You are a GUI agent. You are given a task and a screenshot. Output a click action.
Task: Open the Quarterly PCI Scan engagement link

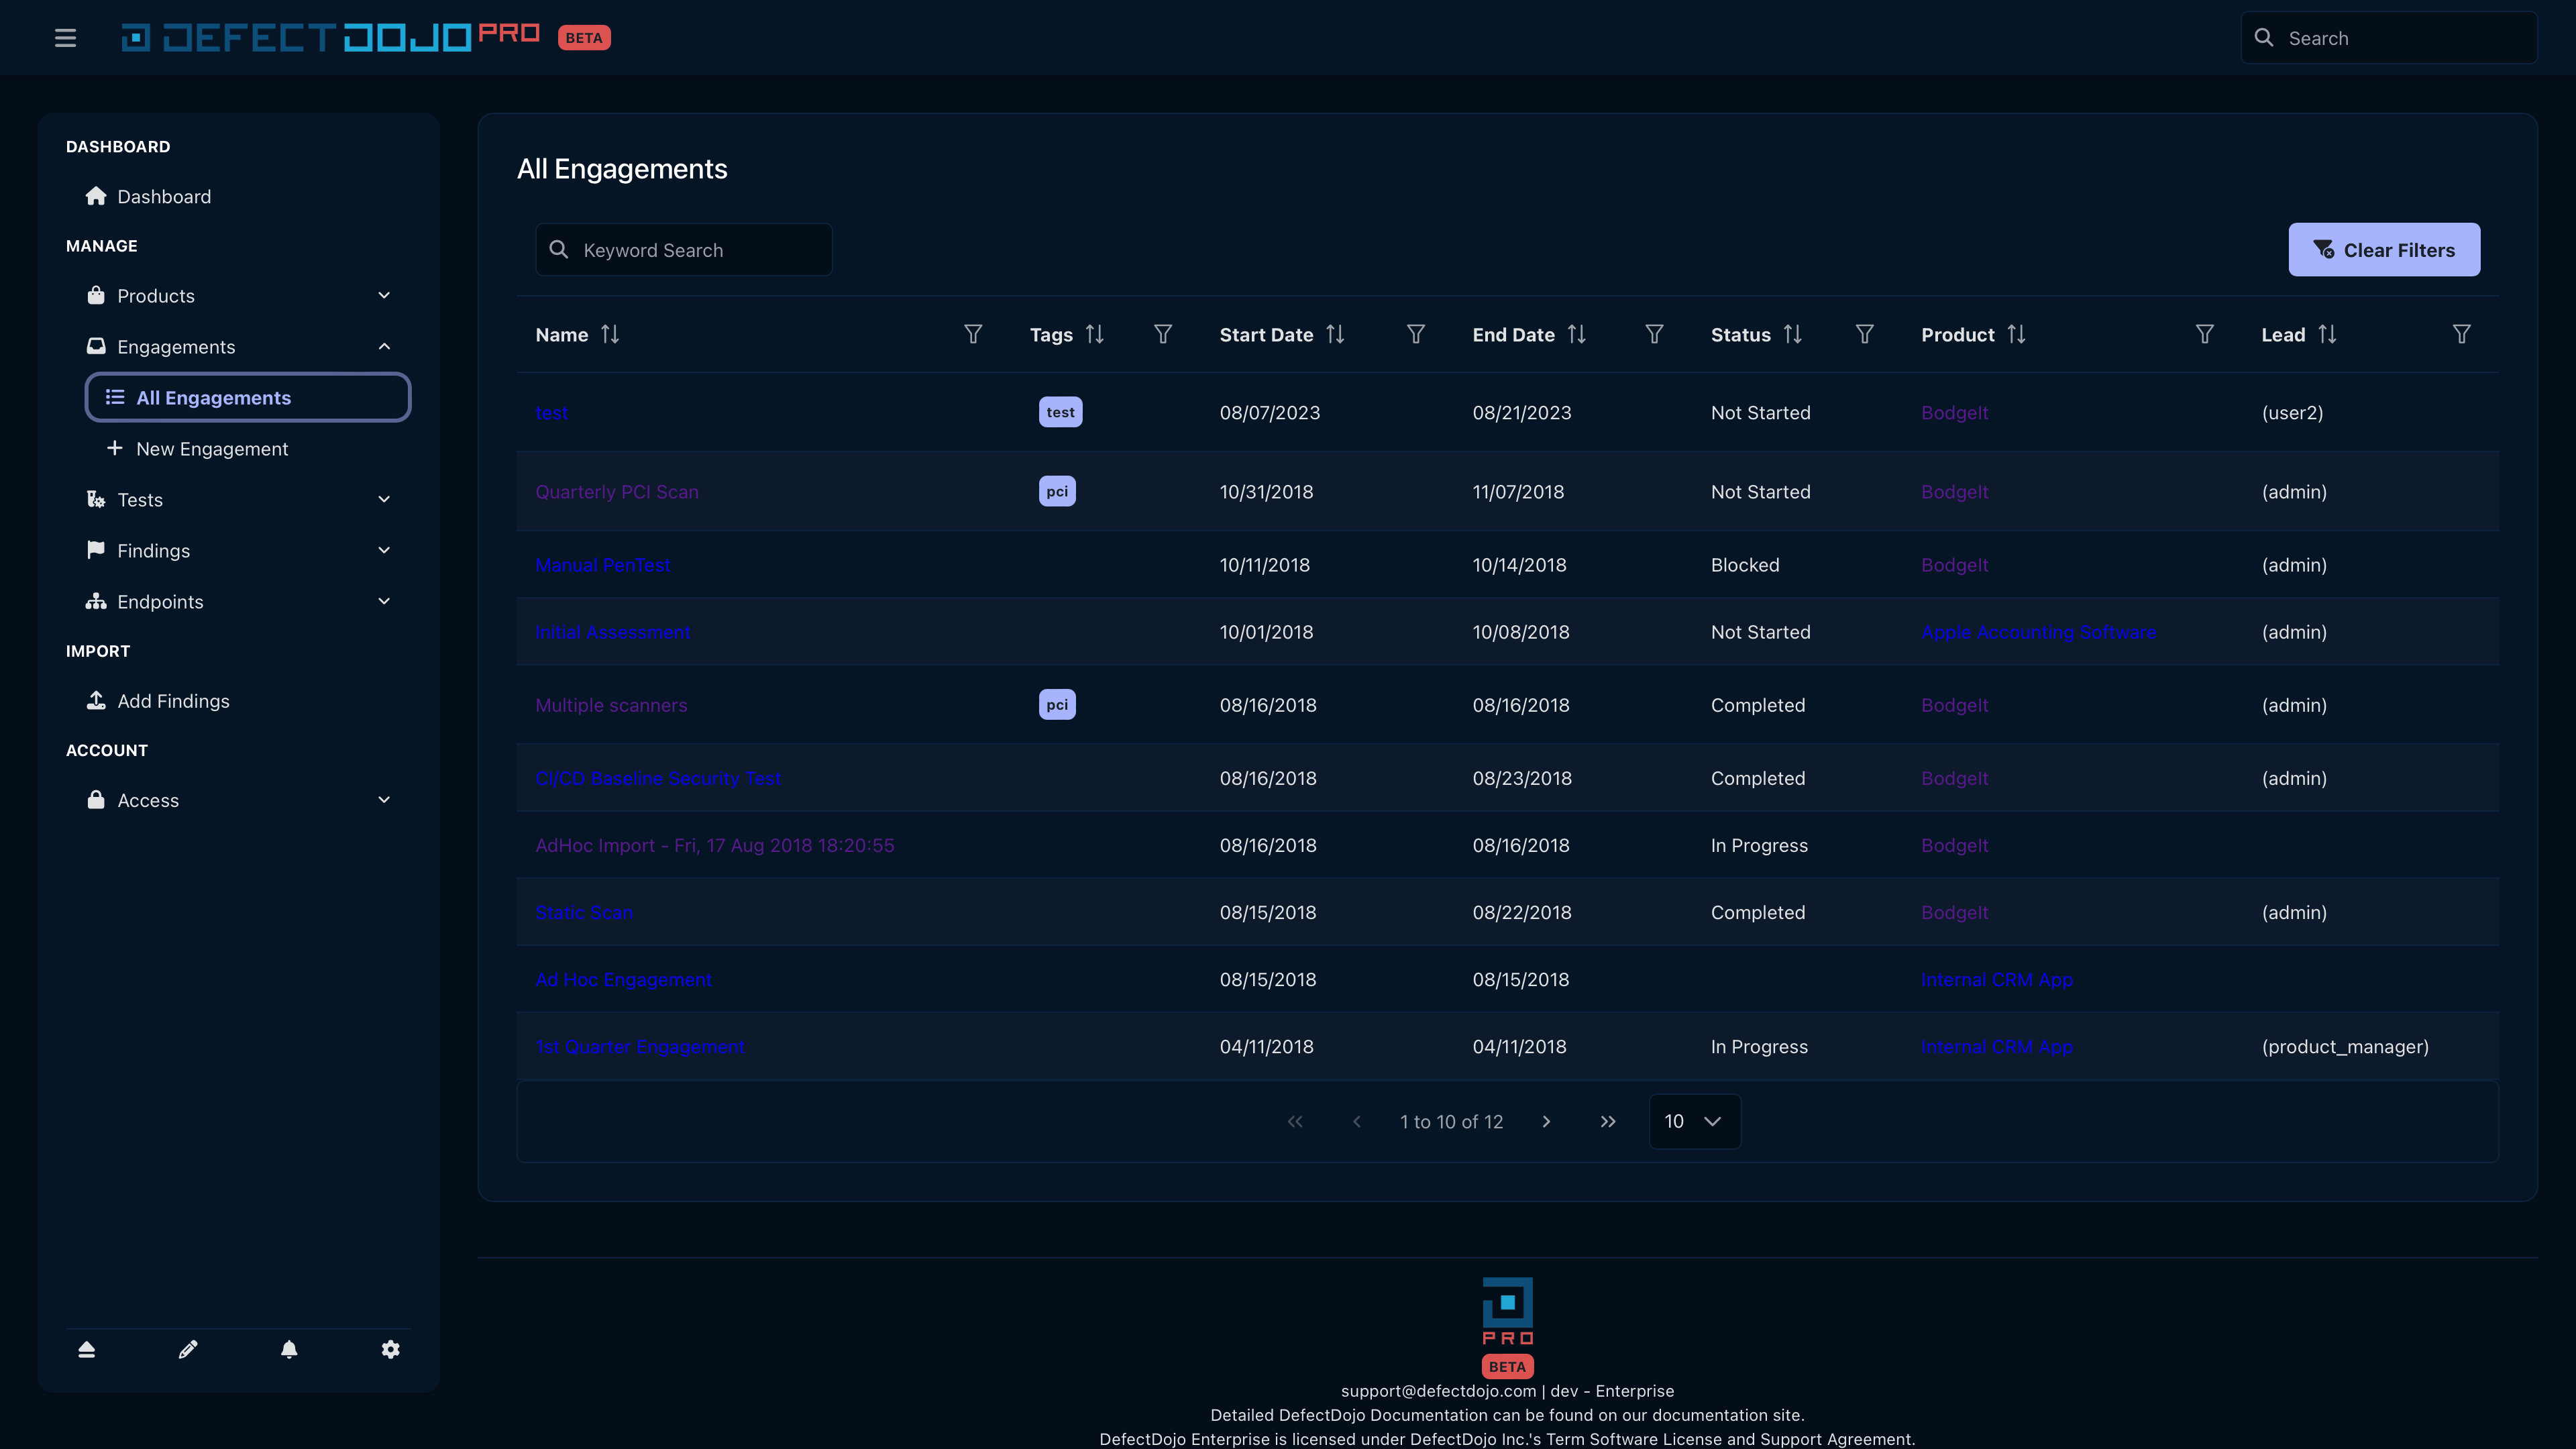616,492
